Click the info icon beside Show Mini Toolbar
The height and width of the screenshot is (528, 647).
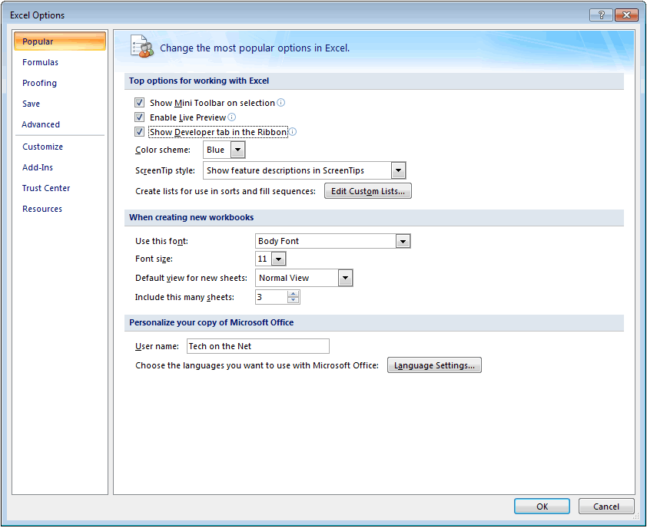[280, 103]
